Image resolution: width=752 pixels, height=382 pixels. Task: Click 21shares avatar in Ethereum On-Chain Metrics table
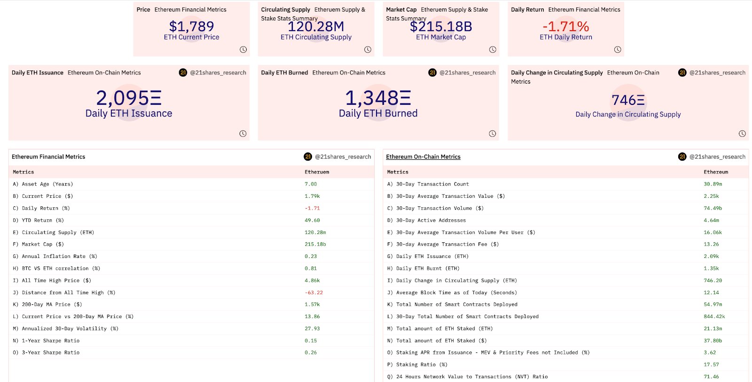pyautogui.click(x=682, y=157)
